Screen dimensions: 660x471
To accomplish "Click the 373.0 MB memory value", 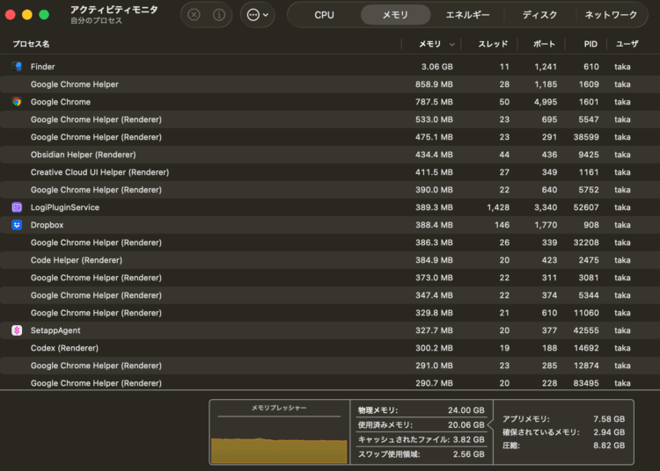I will tap(434, 278).
